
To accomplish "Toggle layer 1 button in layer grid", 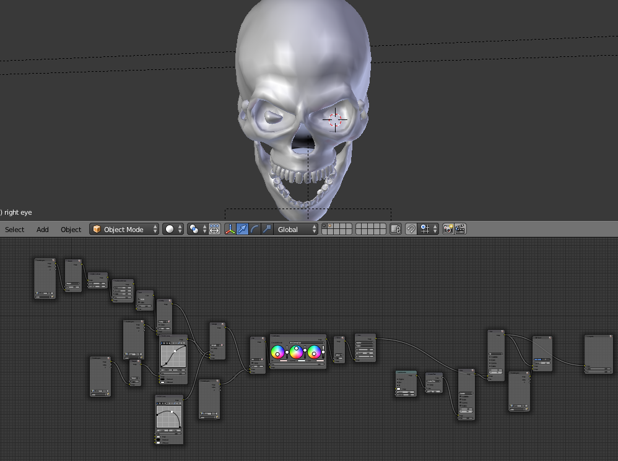I will point(324,226).
